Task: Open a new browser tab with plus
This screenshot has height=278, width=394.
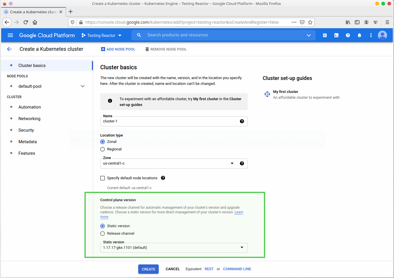Action: pos(71,12)
